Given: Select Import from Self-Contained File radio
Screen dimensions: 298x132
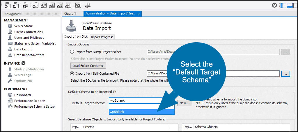Looking at the screenshot, I should click(72, 74).
